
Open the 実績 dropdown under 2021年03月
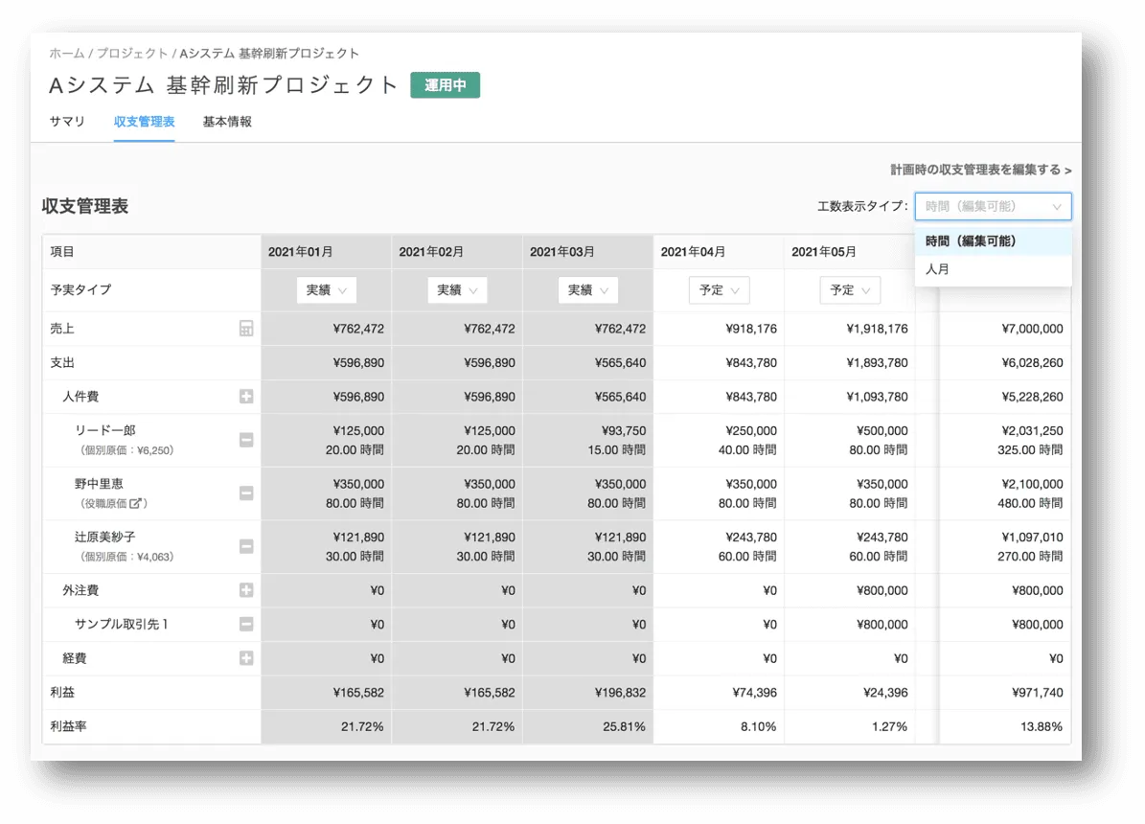tap(587, 289)
